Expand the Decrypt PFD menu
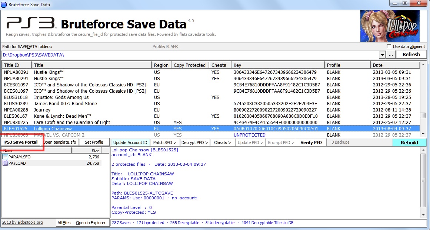The width and height of the screenshot is (430, 230). (195, 143)
